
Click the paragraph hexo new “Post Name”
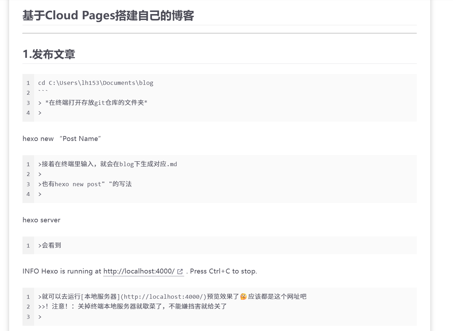click(x=62, y=139)
